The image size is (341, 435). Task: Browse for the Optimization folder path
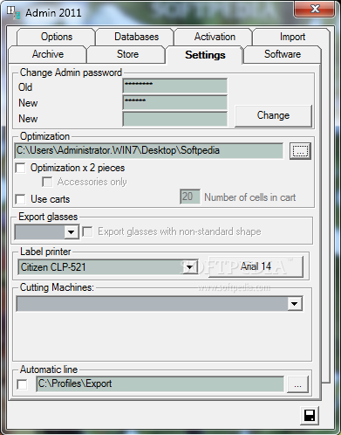300,151
